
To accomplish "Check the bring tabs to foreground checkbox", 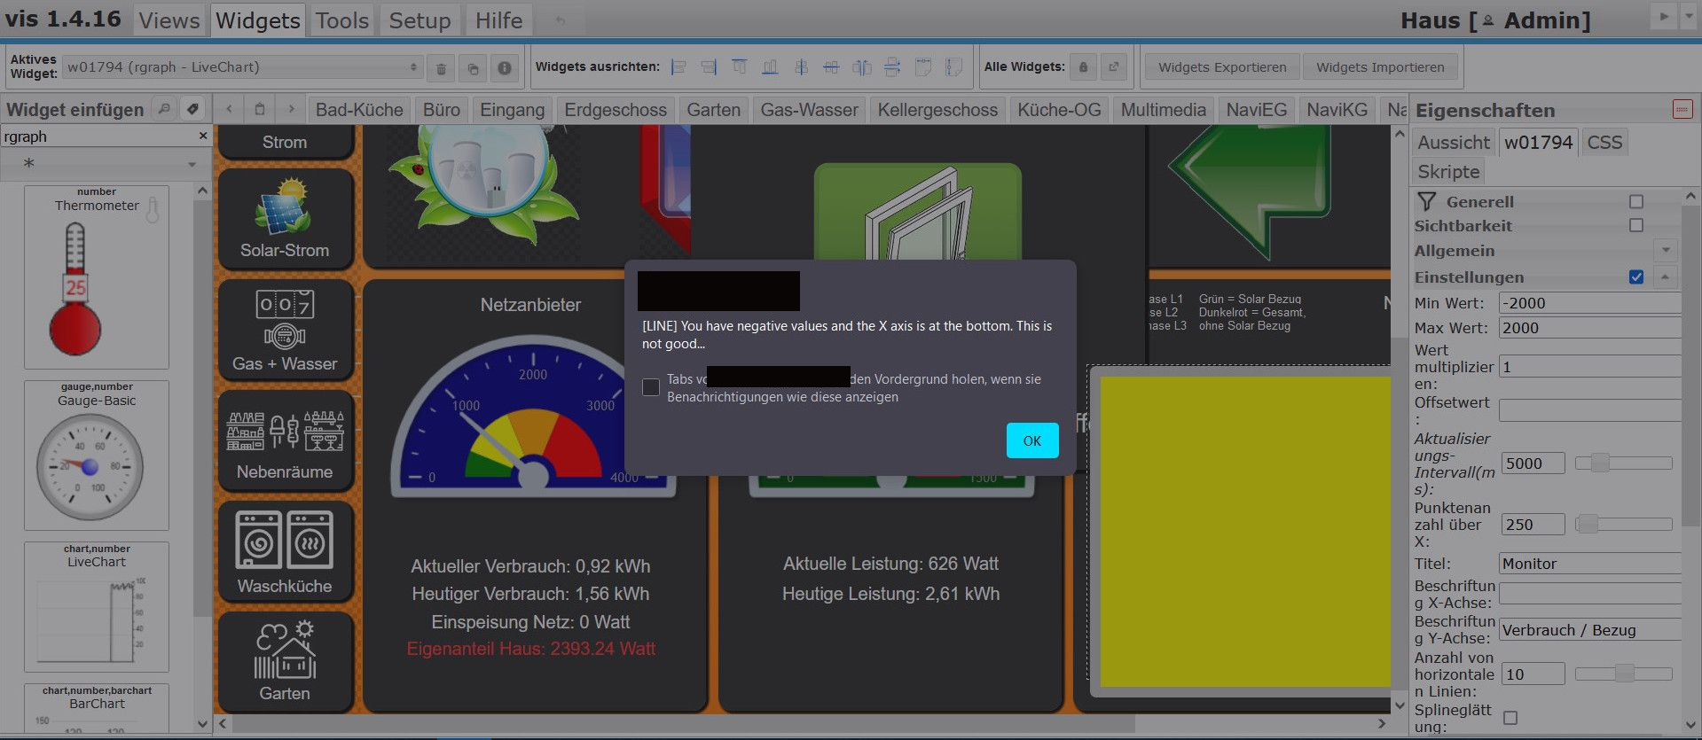I will click(651, 387).
